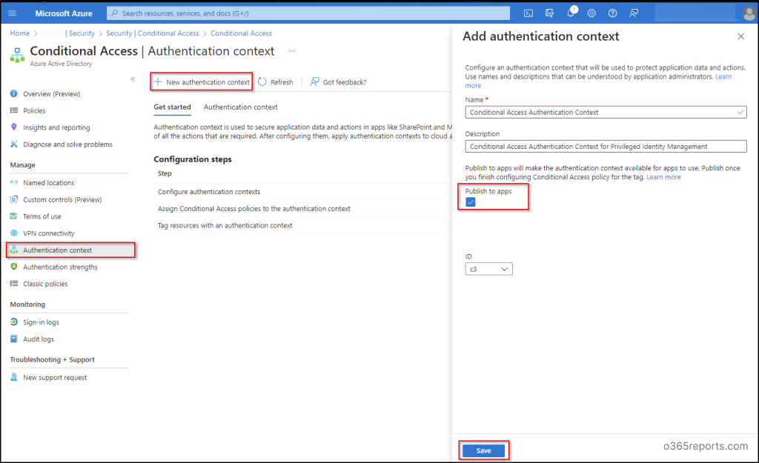This screenshot has height=463, width=759.
Task: Open Custom controls (Preview)
Action: [62, 200]
